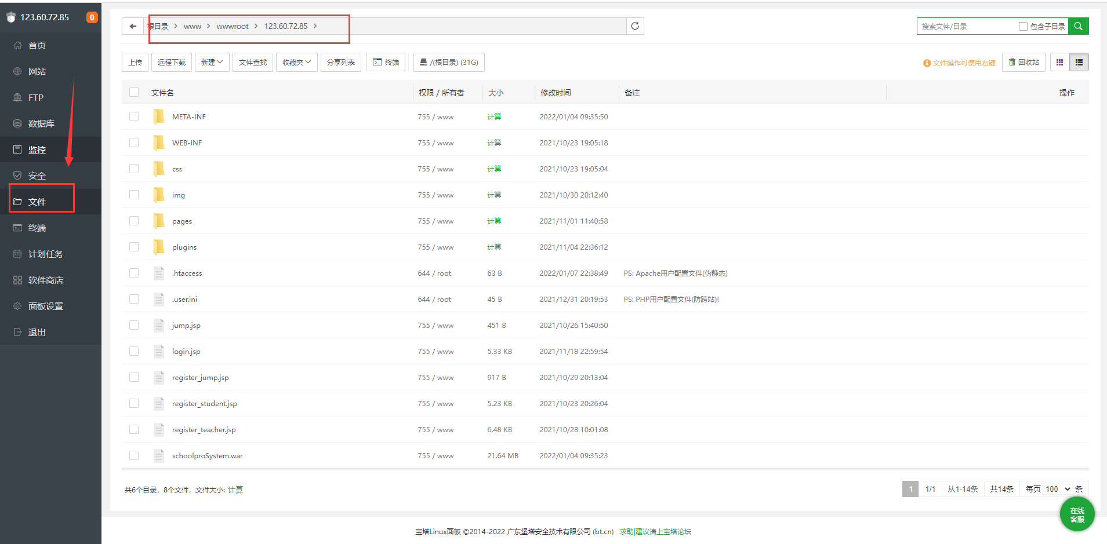This screenshot has width=1107, height=544.
Task: Switch to list view layout
Action: click(x=1079, y=62)
